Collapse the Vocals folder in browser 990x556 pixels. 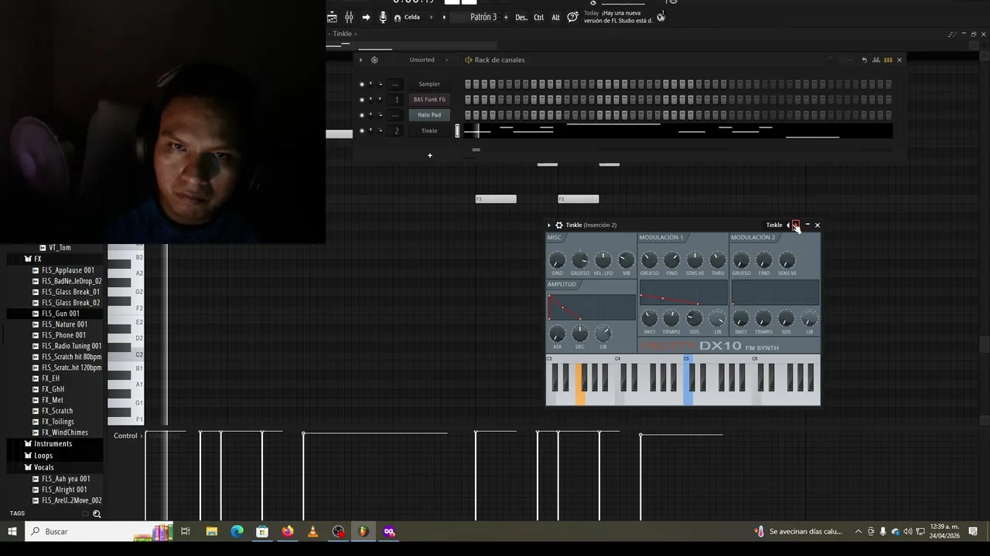pos(44,467)
